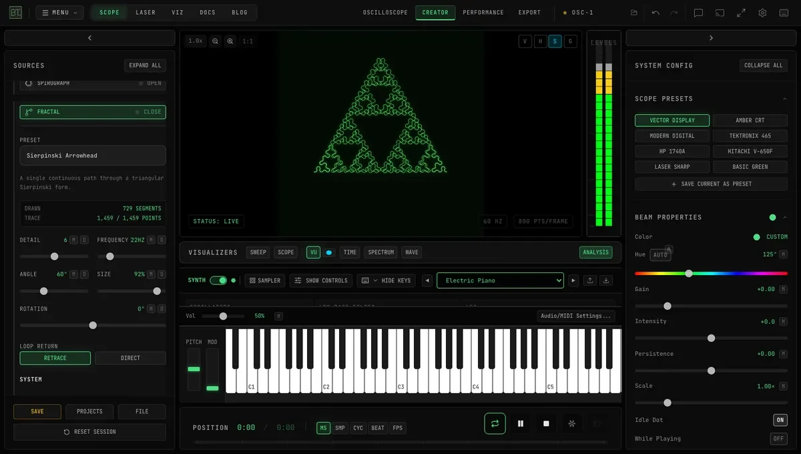The height and width of the screenshot is (454, 801).
Task: Click the M button next to Detail
Action: coord(74,240)
